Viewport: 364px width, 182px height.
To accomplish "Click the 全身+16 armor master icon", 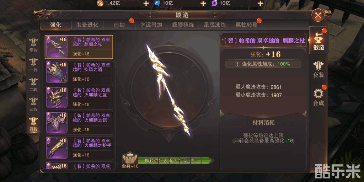I will coord(130,160).
